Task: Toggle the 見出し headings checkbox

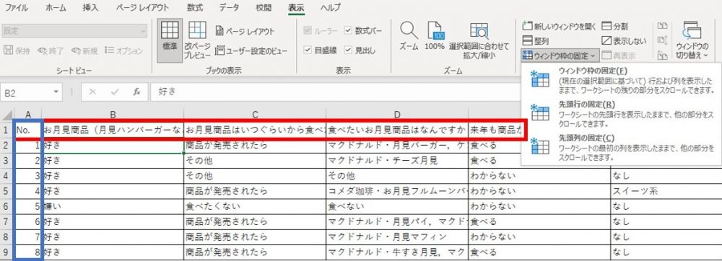Action: coord(360,50)
